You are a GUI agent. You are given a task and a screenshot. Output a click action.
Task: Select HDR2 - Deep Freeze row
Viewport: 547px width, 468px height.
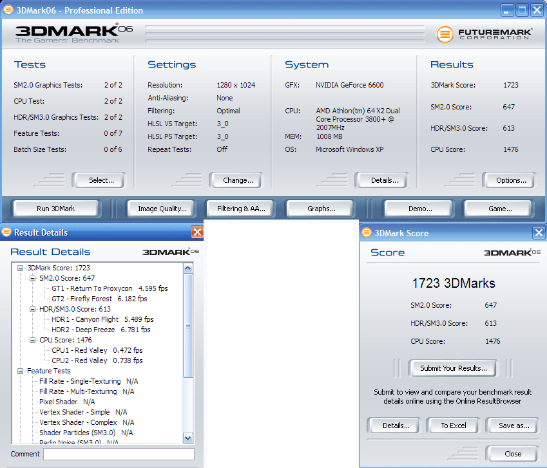[101, 330]
